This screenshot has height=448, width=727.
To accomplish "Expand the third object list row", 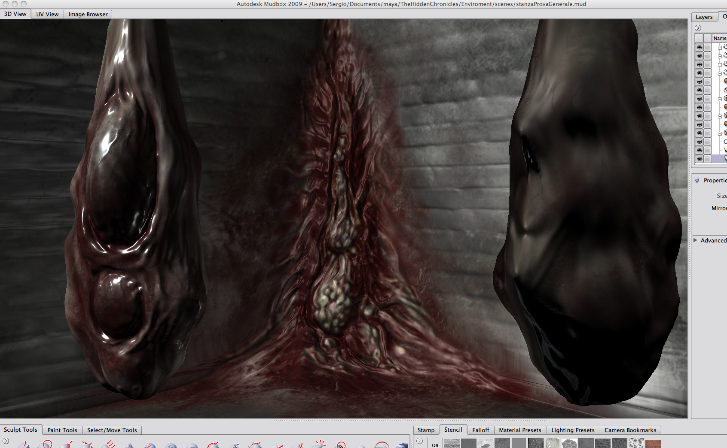I will pyautogui.click(x=720, y=65).
